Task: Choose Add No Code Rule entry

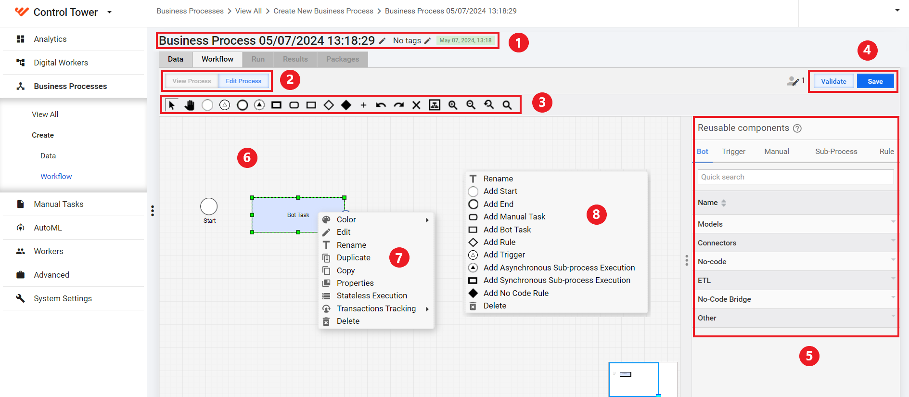Action: pos(557,293)
